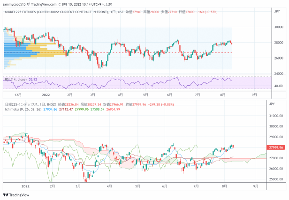Click Ichimoku dark red value 27112.47
Screen dimensions: 289x200
[x=66, y=109]
